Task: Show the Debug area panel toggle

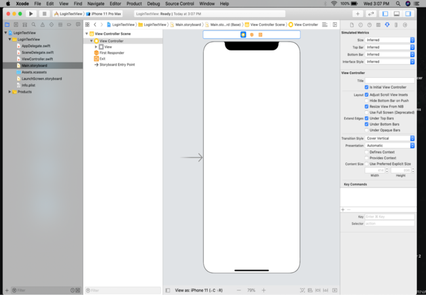Action: tap(397, 14)
